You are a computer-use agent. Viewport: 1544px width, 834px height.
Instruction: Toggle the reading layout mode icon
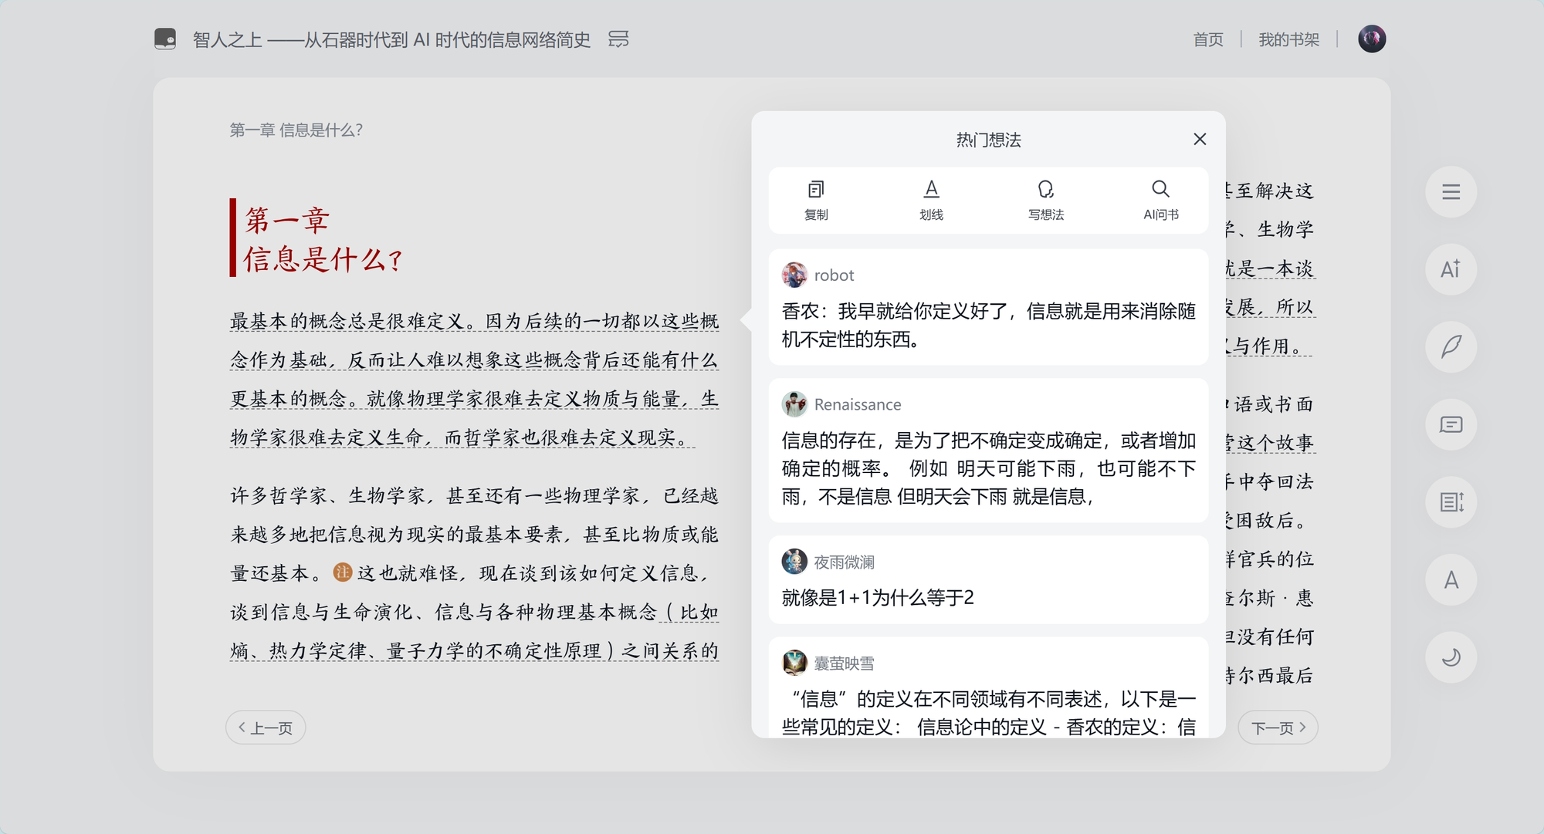1451,502
